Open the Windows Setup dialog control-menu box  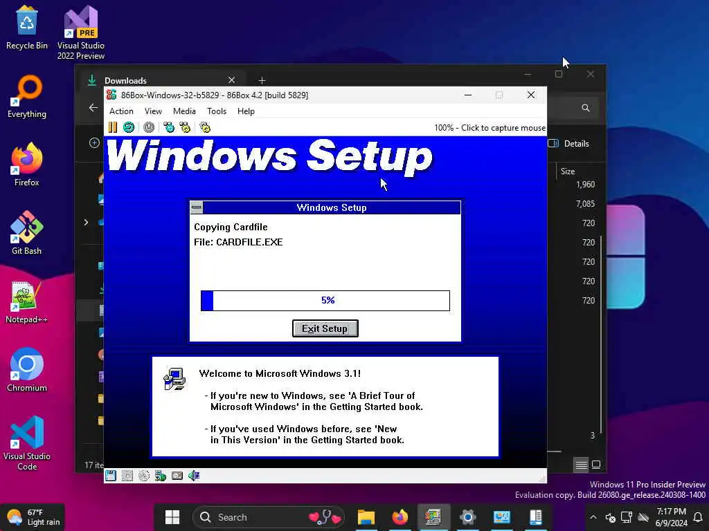tap(197, 207)
